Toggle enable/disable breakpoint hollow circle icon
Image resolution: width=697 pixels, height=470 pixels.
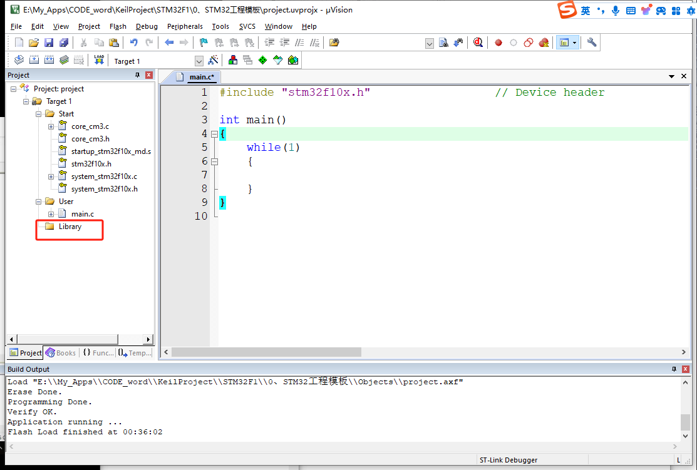tap(514, 43)
